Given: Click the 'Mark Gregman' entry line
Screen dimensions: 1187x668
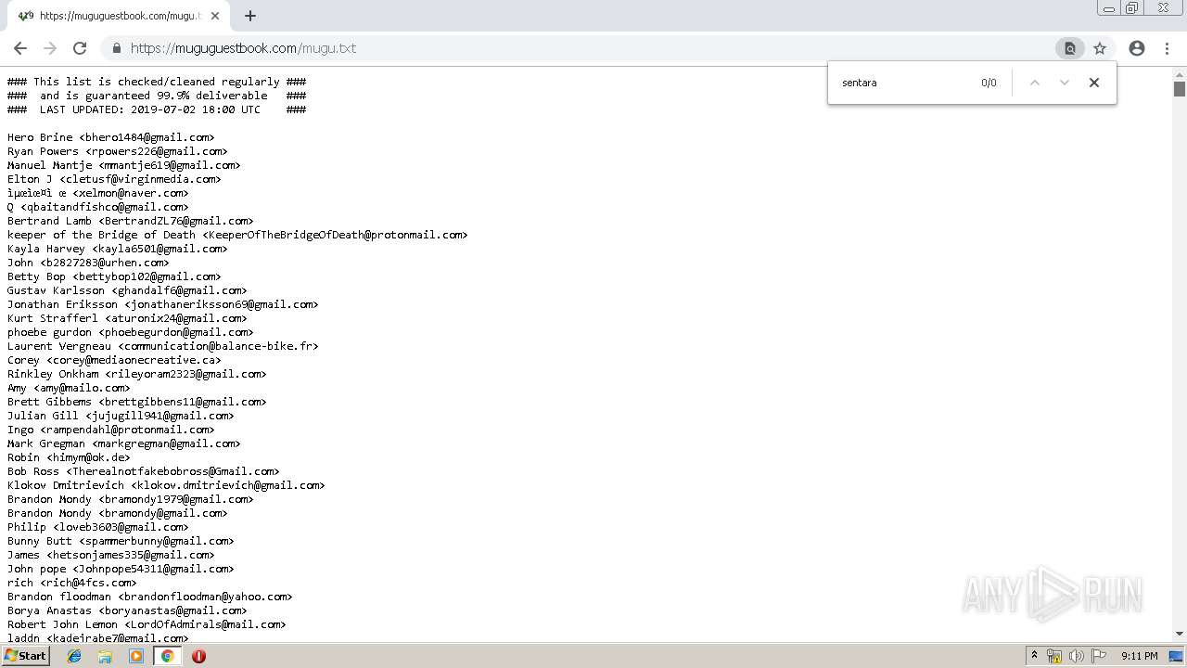Looking at the screenshot, I should coord(124,443).
